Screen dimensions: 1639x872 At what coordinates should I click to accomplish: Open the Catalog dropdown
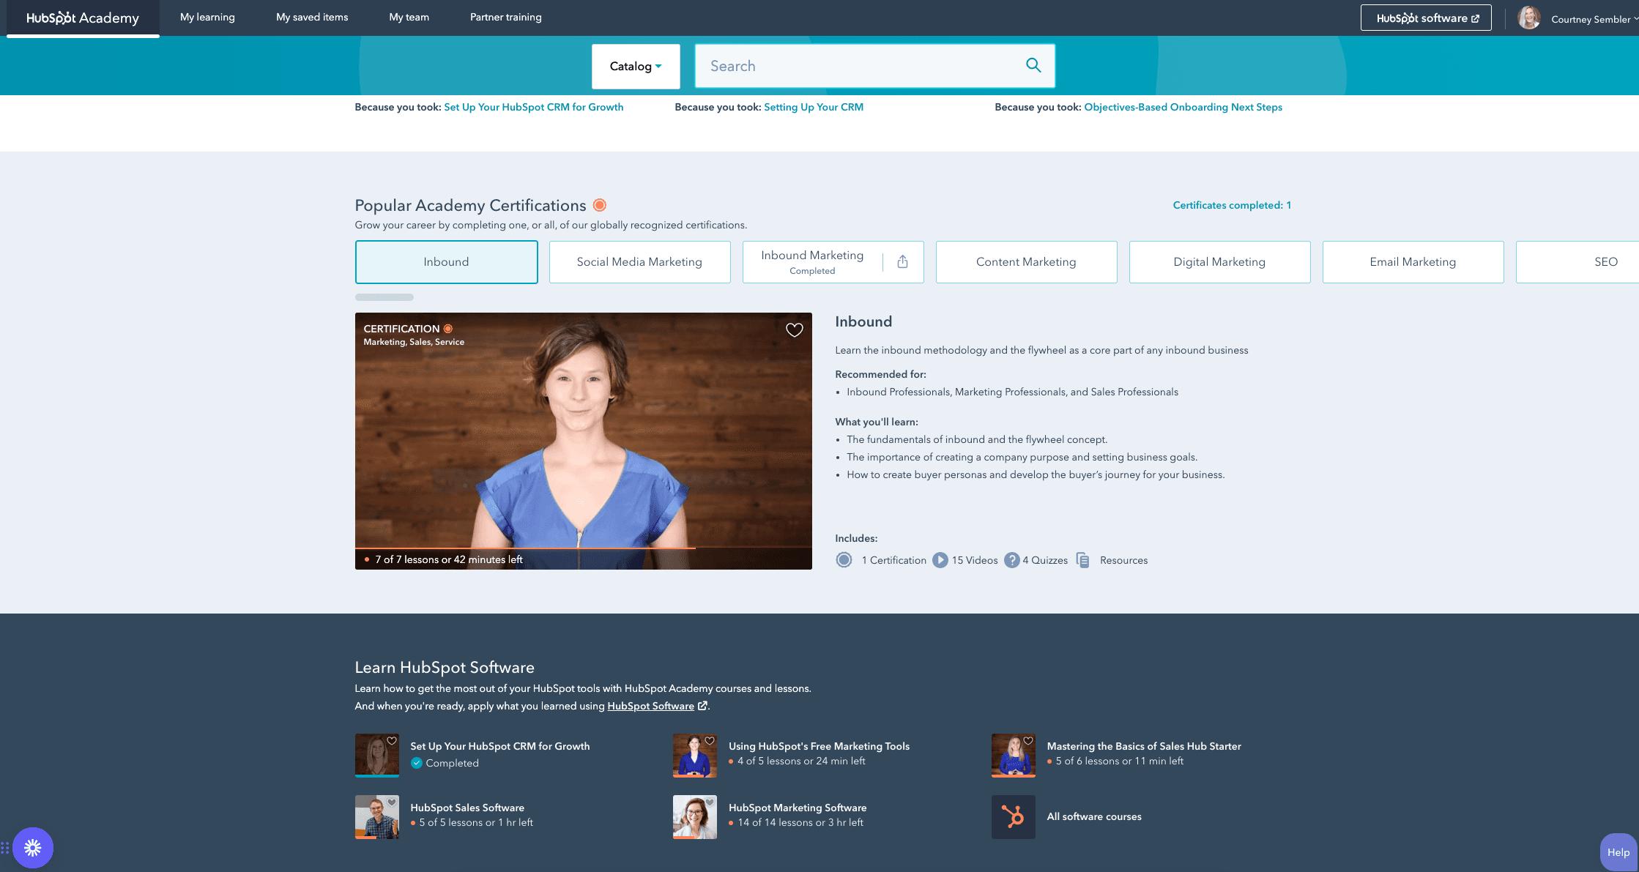[x=636, y=66]
